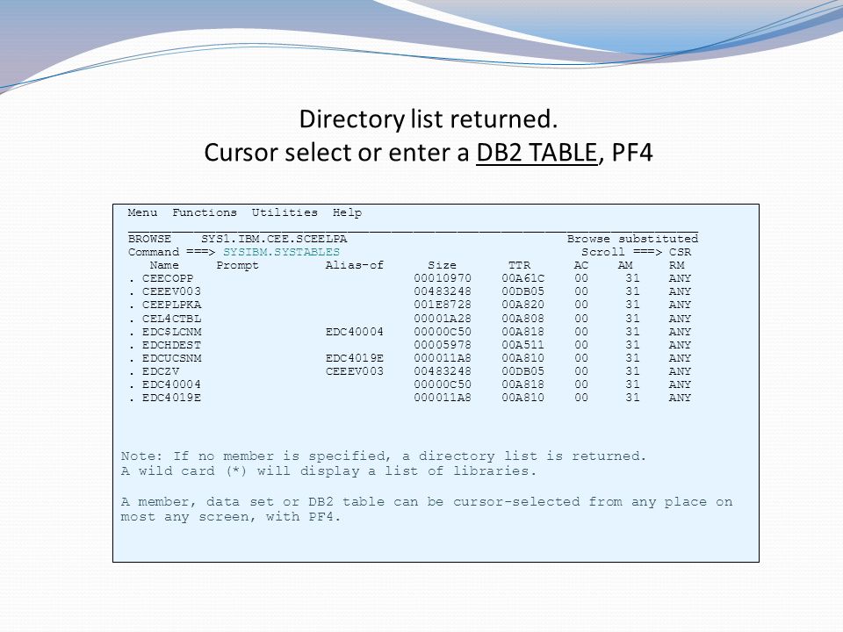Click the TTR column header

coord(519,265)
